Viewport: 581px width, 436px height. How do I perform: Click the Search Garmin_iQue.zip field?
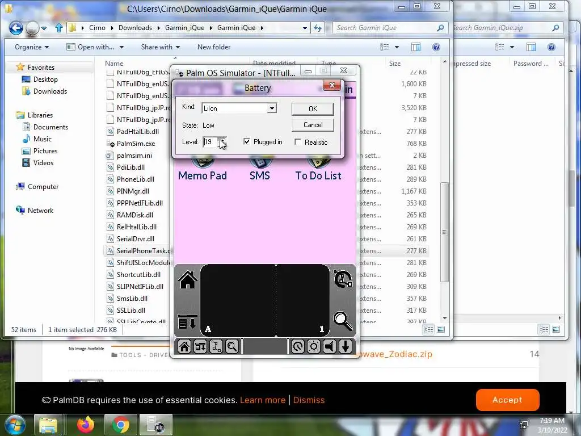click(507, 28)
